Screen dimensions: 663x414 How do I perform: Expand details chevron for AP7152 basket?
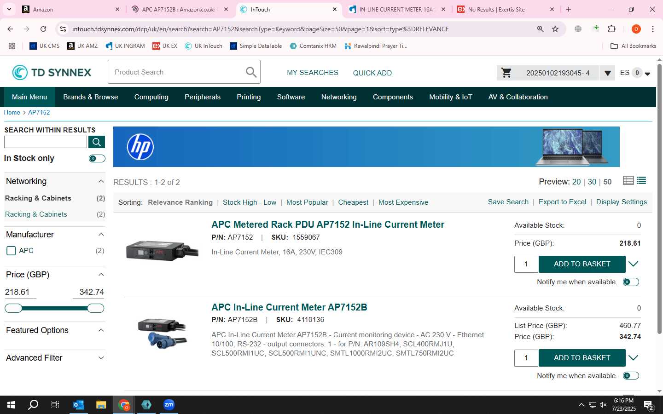(634, 264)
